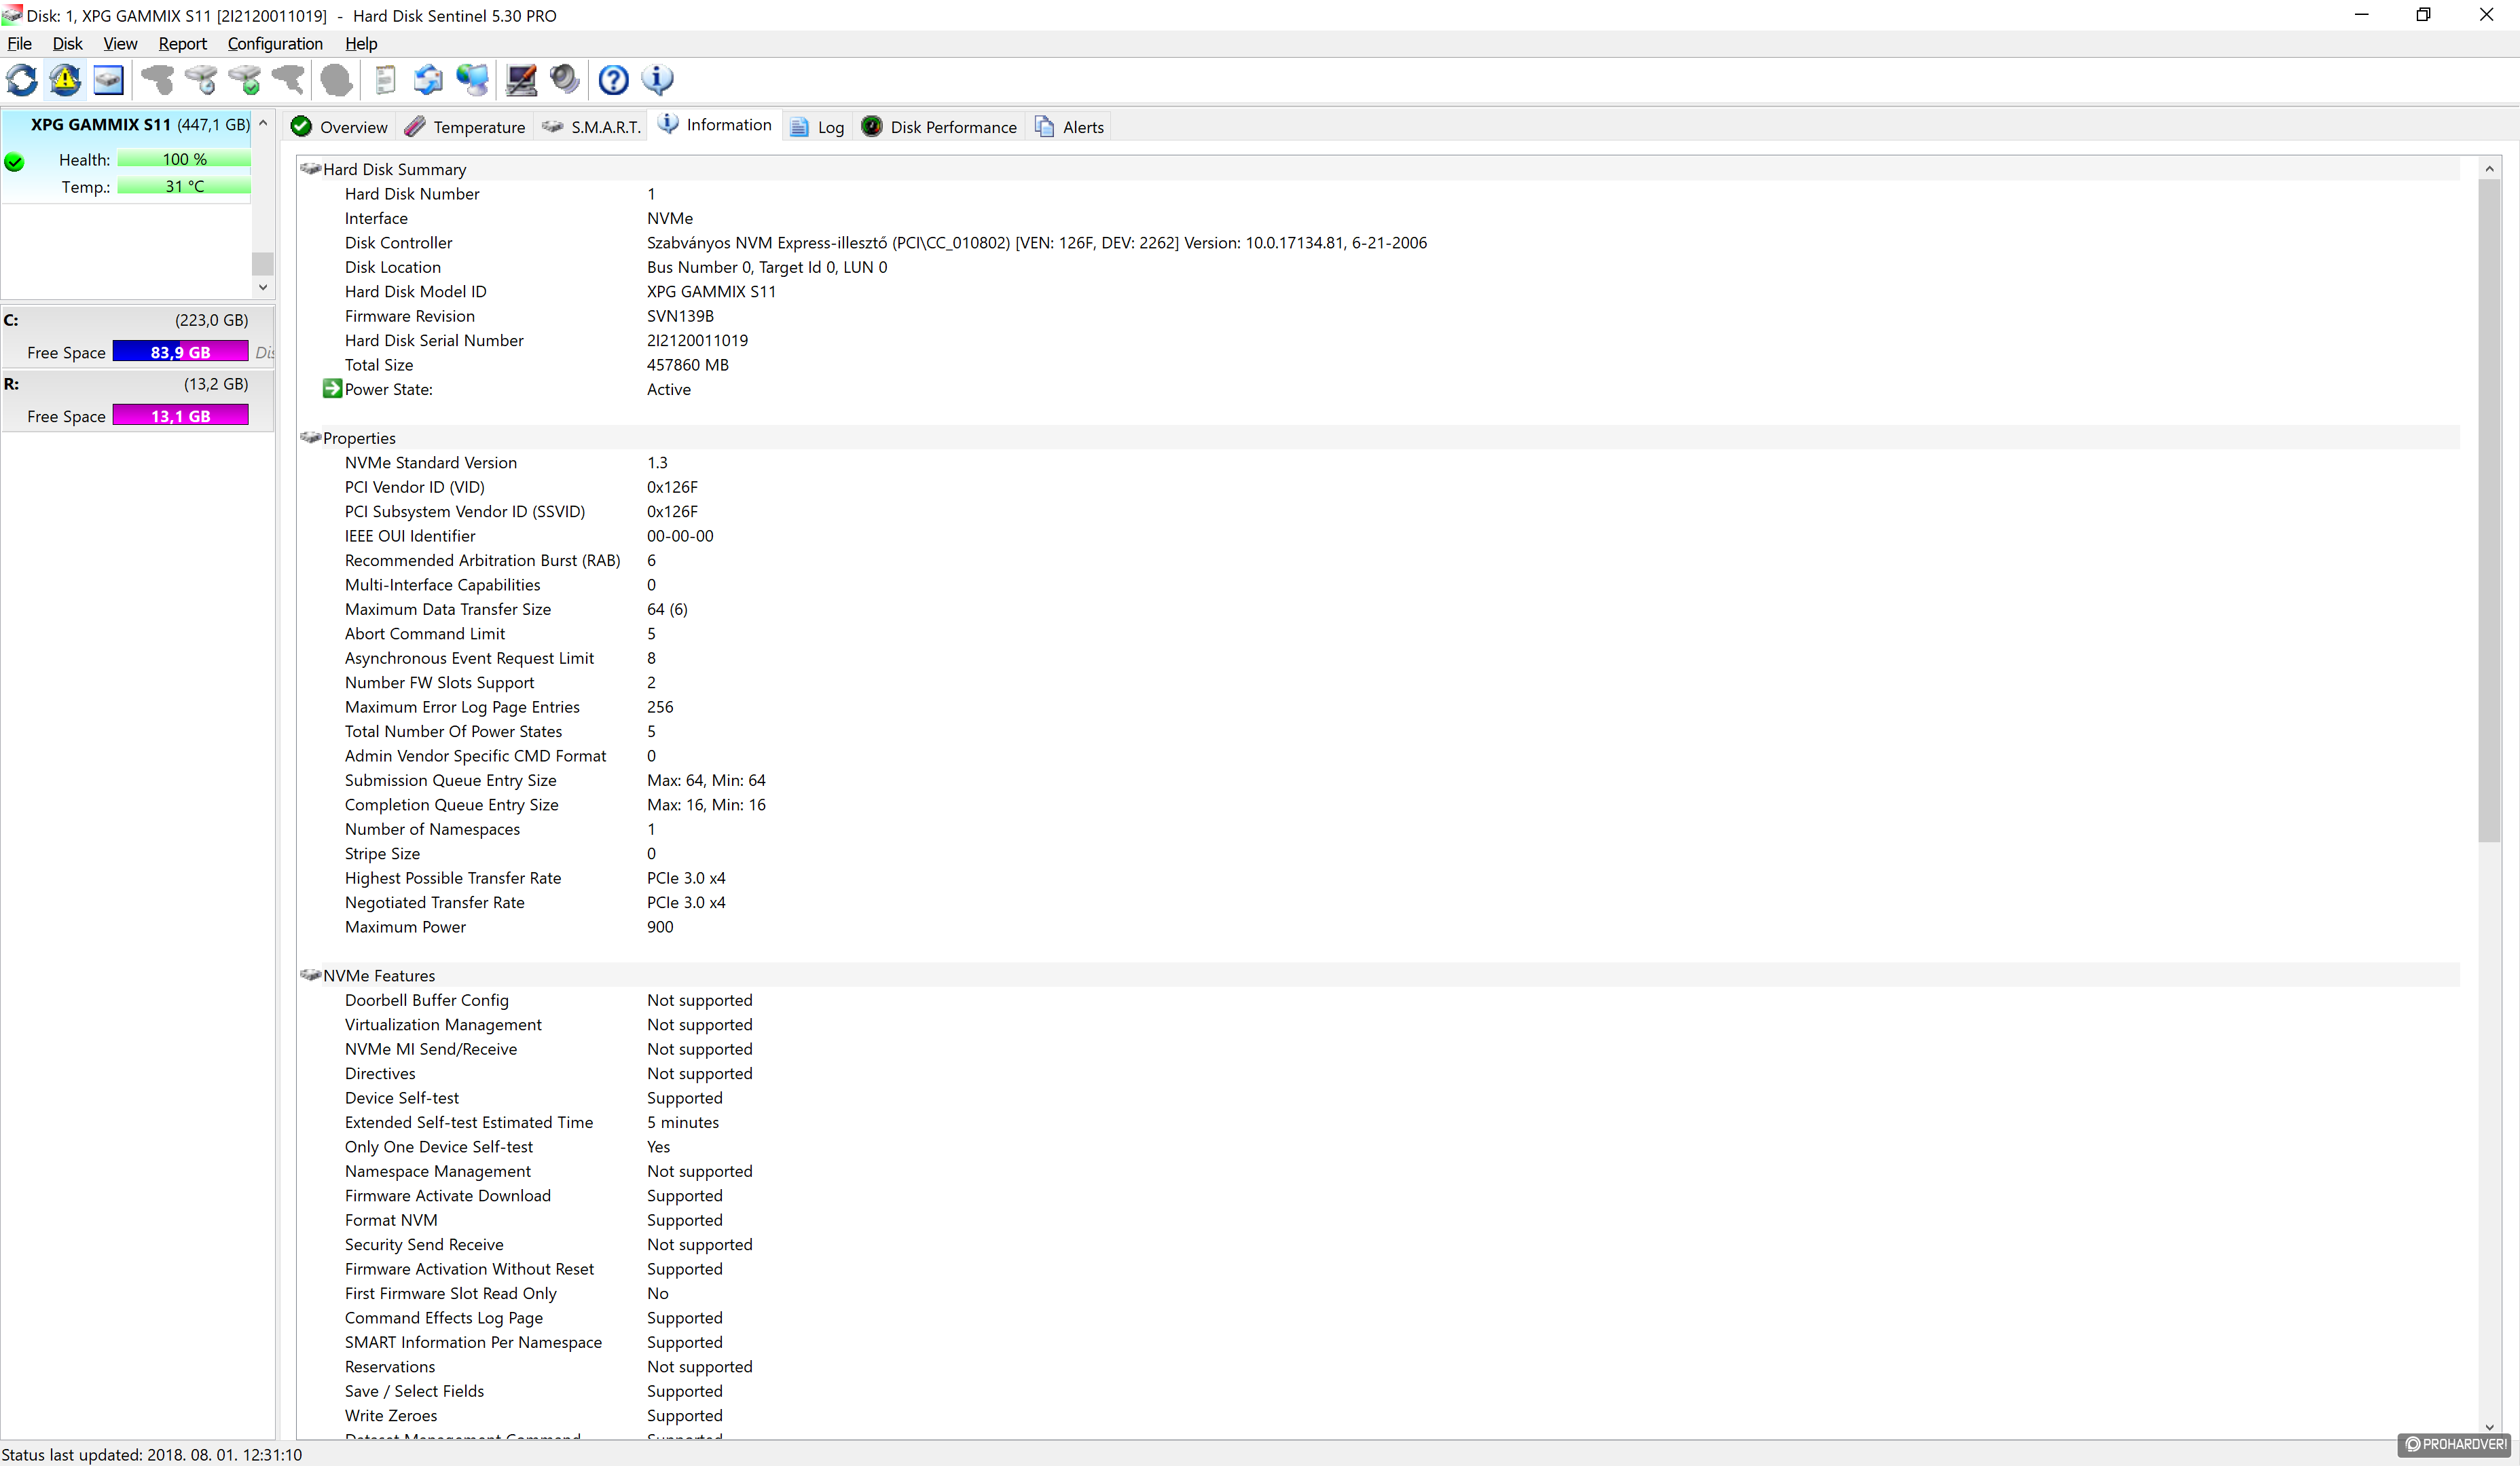Click the NVMe Features section header

pyautogui.click(x=1380, y=975)
